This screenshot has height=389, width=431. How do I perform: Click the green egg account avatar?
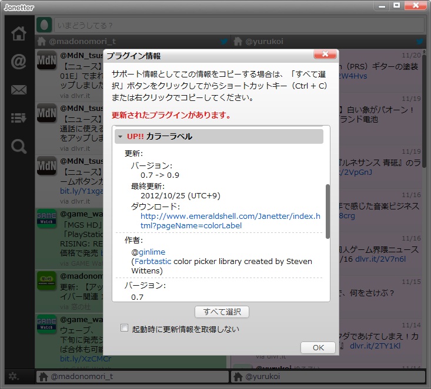click(44, 25)
